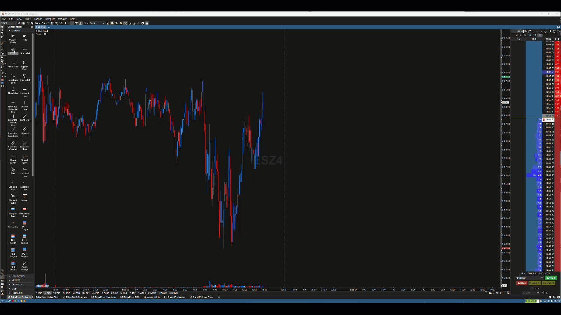The image size is (561, 315).
Task: Click the Sell Mkt button
Action: [522, 283]
